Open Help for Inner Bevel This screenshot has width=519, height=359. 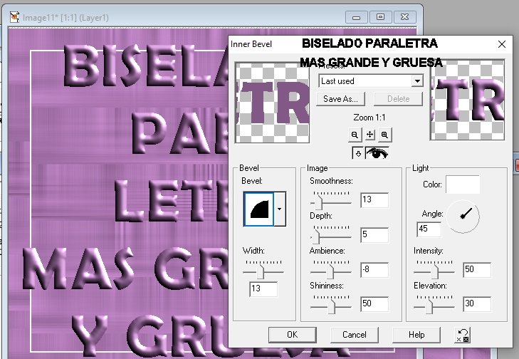416,334
